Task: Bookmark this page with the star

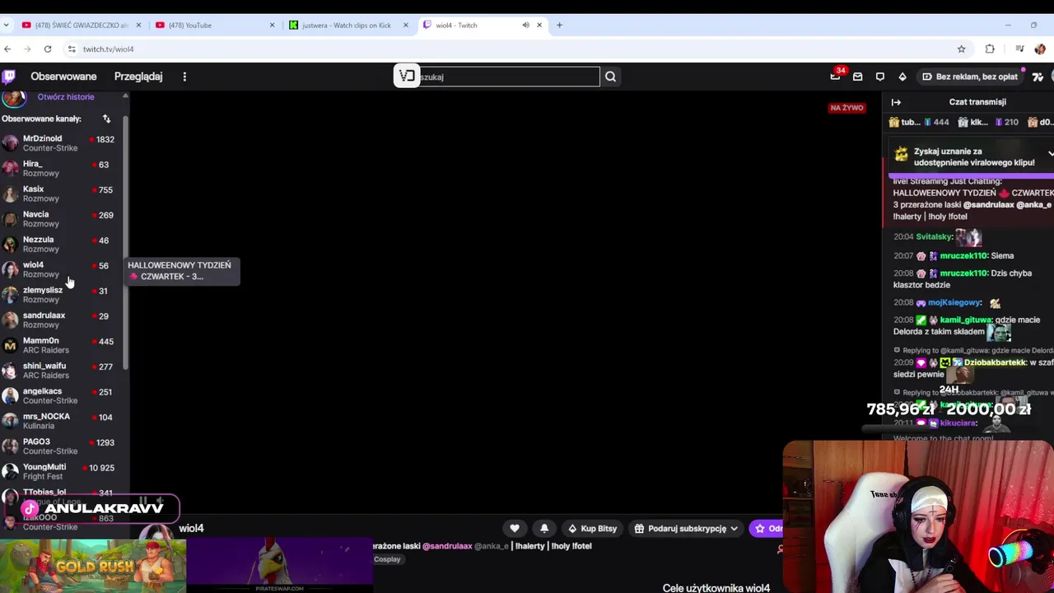Action: (x=961, y=49)
